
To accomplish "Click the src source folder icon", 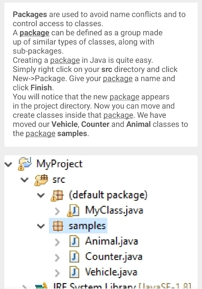I will (41, 179).
